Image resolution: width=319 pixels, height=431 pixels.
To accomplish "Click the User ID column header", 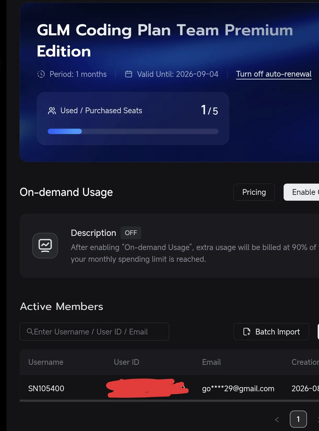I will point(127,362).
